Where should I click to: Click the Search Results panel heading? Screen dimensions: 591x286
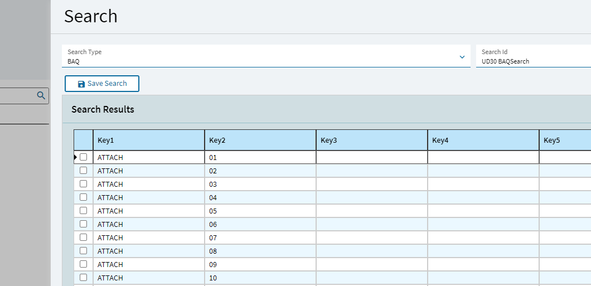click(103, 109)
